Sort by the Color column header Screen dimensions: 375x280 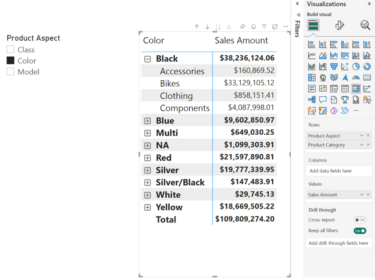(x=154, y=41)
